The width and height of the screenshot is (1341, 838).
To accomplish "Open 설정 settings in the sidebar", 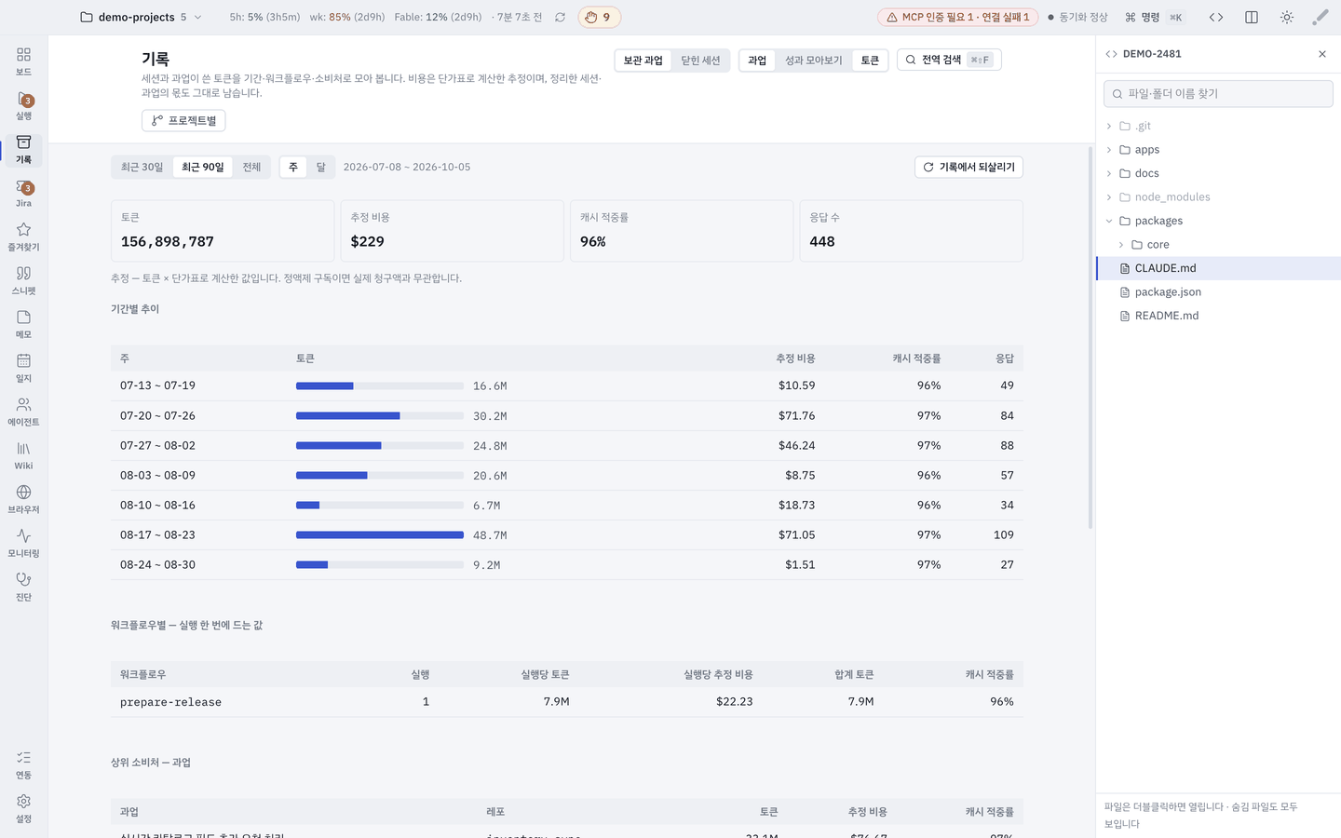I will 23,808.
